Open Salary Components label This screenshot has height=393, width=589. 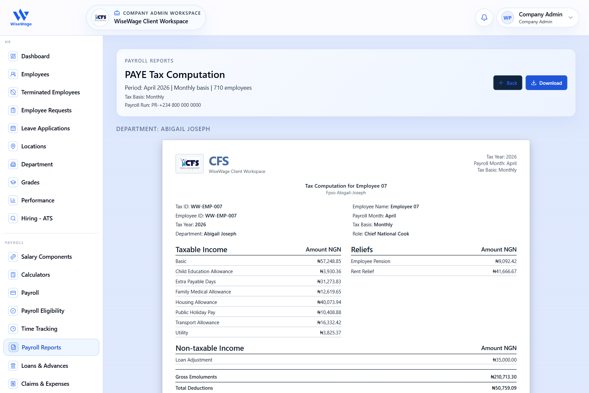pos(46,257)
